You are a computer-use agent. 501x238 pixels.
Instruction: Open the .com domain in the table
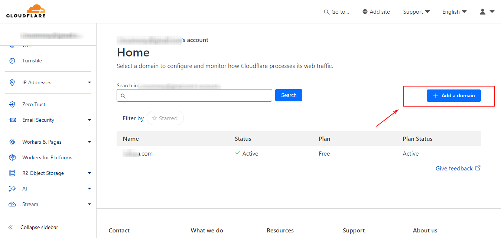pyautogui.click(x=138, y=153)
